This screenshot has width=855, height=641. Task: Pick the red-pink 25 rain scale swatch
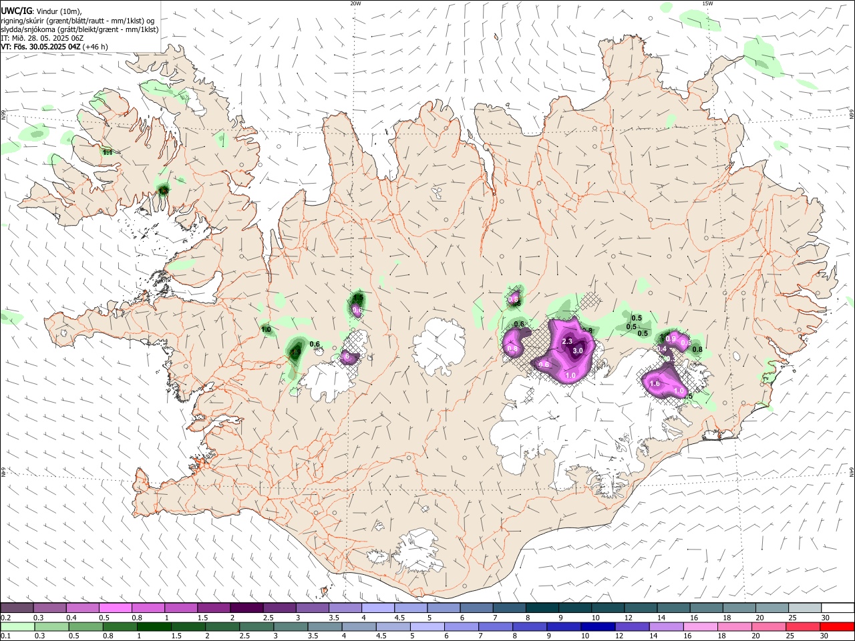[x=803, y=626]
